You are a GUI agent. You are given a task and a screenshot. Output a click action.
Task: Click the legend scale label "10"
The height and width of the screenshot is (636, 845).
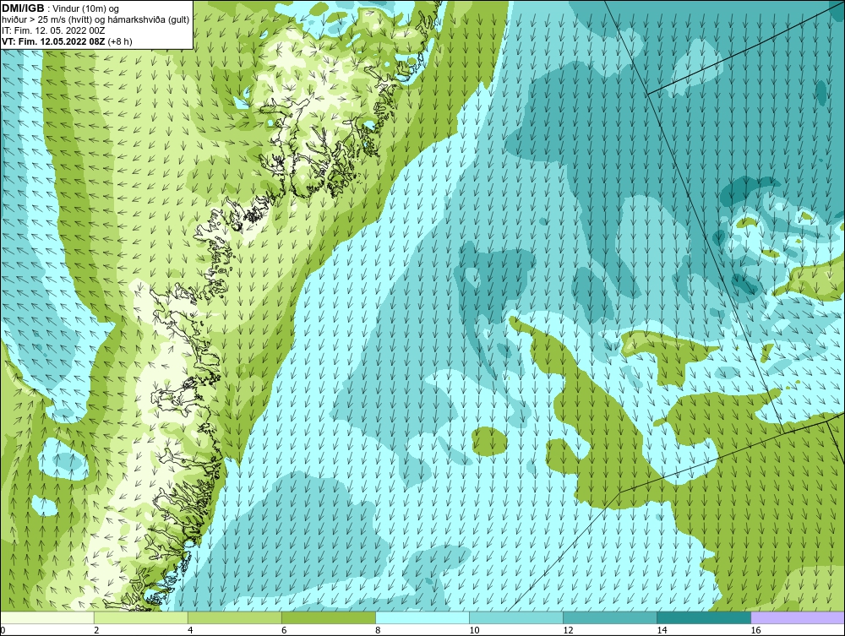(474, 630)
